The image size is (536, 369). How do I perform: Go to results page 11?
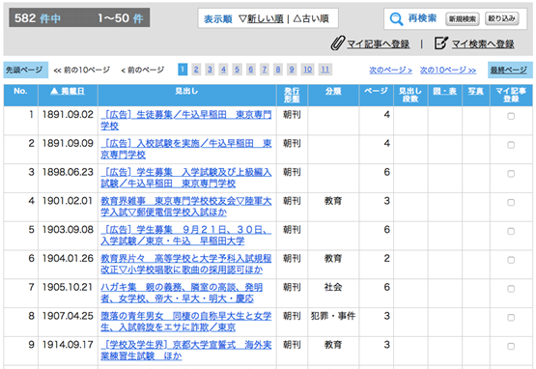click(x=325, y=70)
